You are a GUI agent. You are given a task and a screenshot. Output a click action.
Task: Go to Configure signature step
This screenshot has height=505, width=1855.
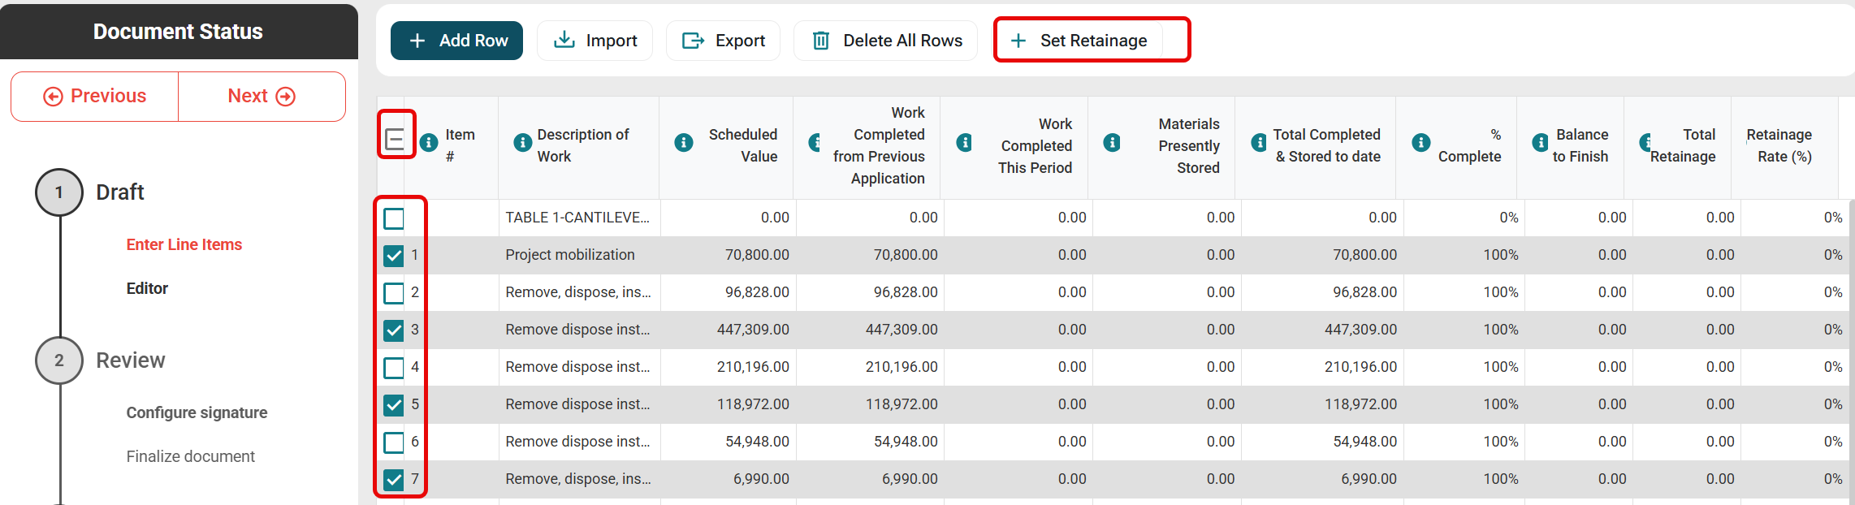pos(197,412)
